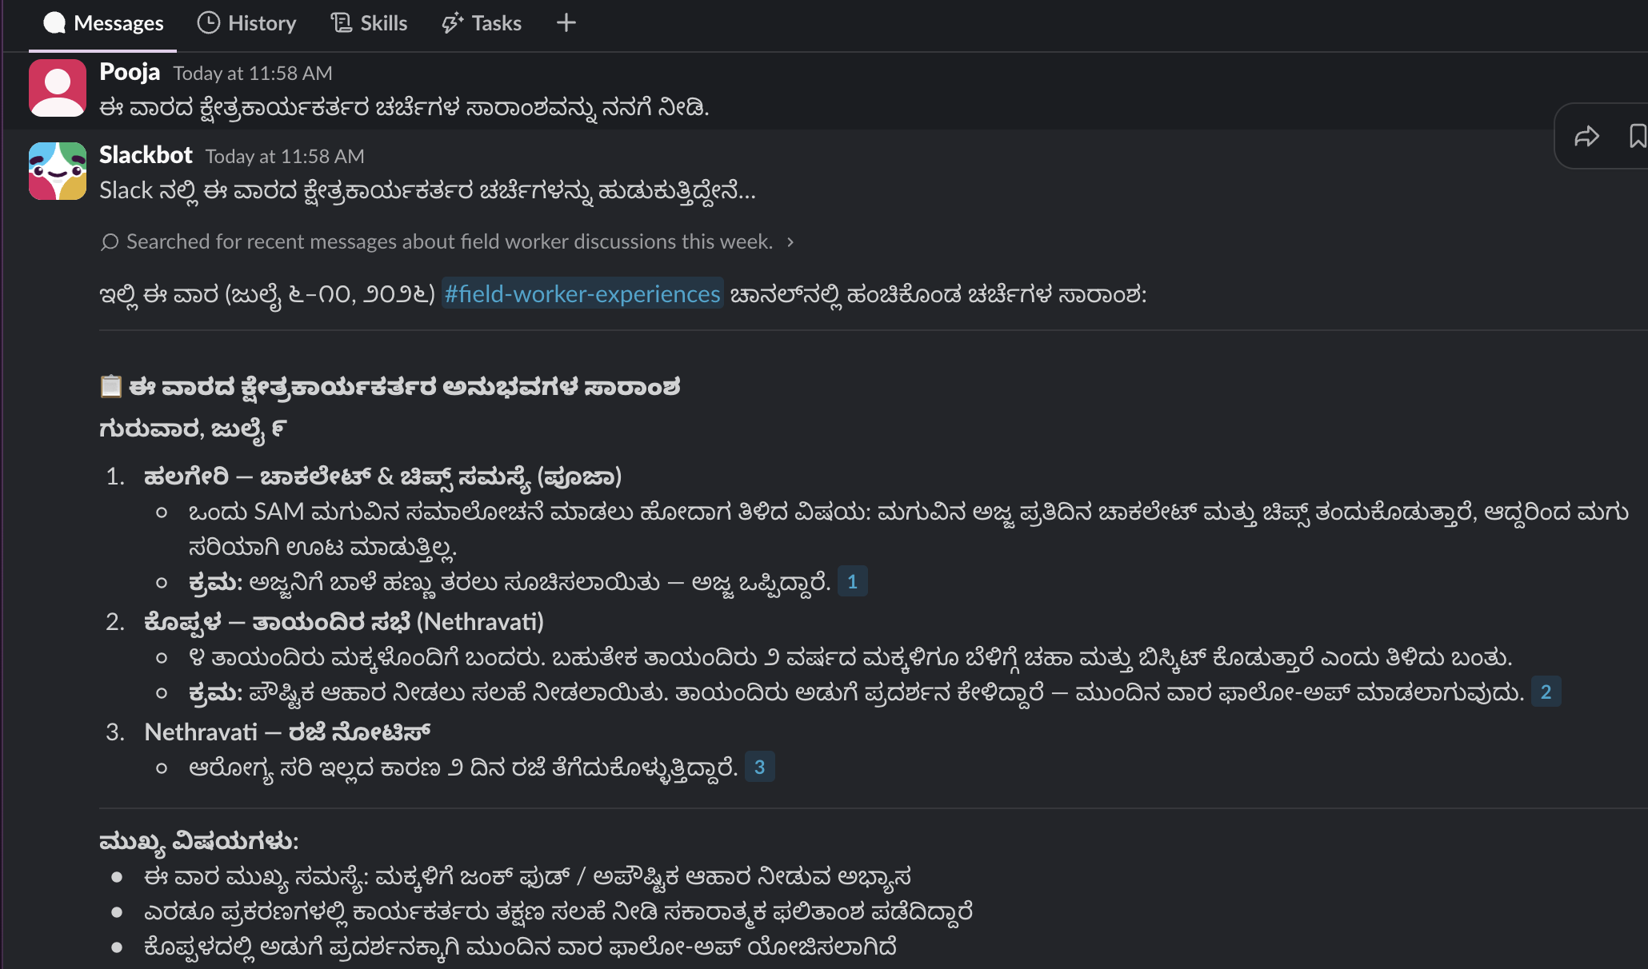Click the Tasks sparkle icon
The width and height of the screenshot is (1648, 969).
click(x=452, y=23)
